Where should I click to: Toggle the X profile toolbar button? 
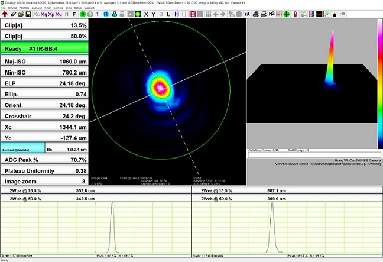[x=146, y=14]
